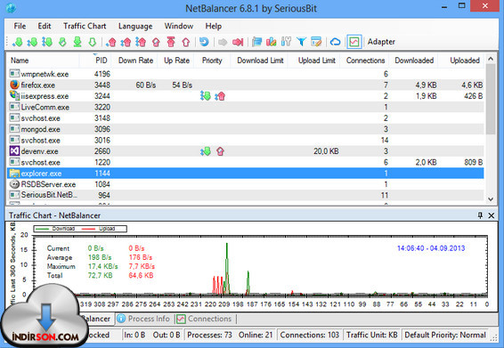Click the process list scroll-up arrow

click(491, 59)
